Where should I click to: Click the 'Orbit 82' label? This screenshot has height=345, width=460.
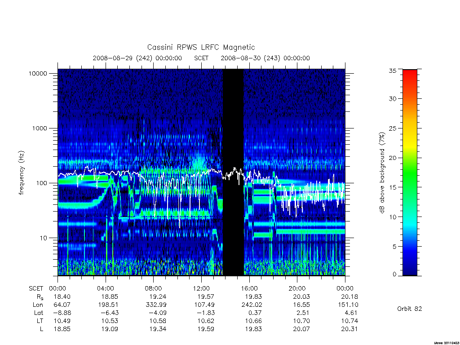click(x=410, y=309)
